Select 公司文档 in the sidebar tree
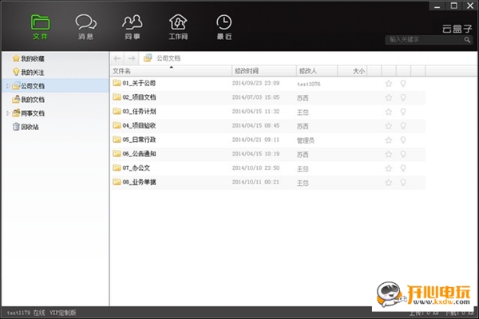The width and height of the screenshot is (479, 319). [x=33, y=86]
